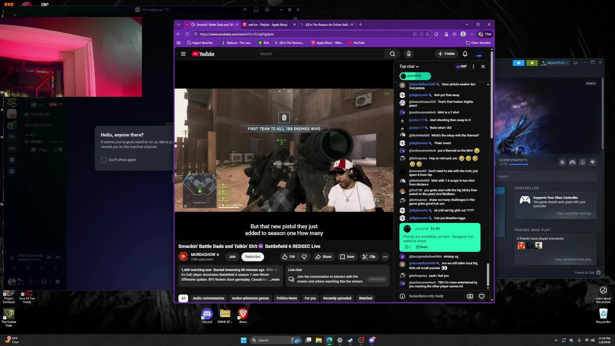Viewport: 615px width, 346px height.
Task: Reload the YouTube page
Action: click(187, 34)
